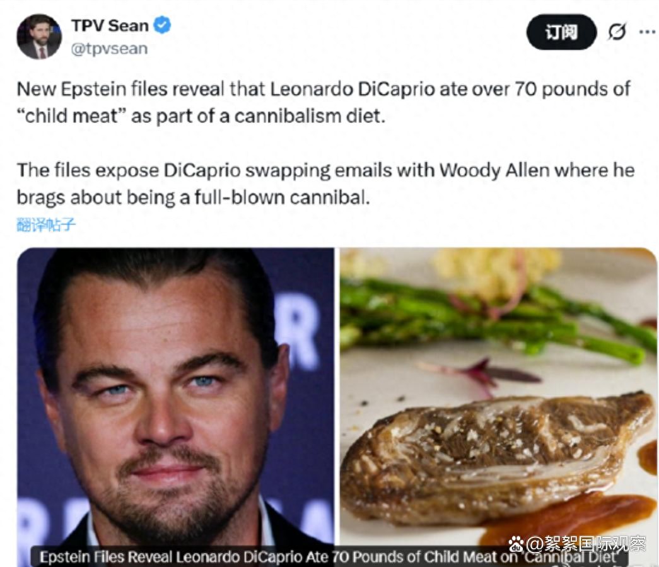
Task: Open the Grok slashed-circle icon
Action: pyautogui.click(x=616, y=32)
